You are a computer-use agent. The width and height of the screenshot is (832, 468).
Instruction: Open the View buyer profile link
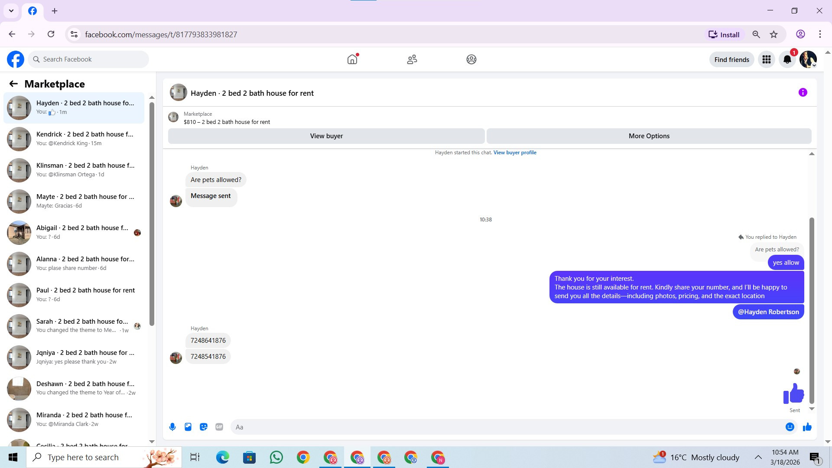click(514, 153)
